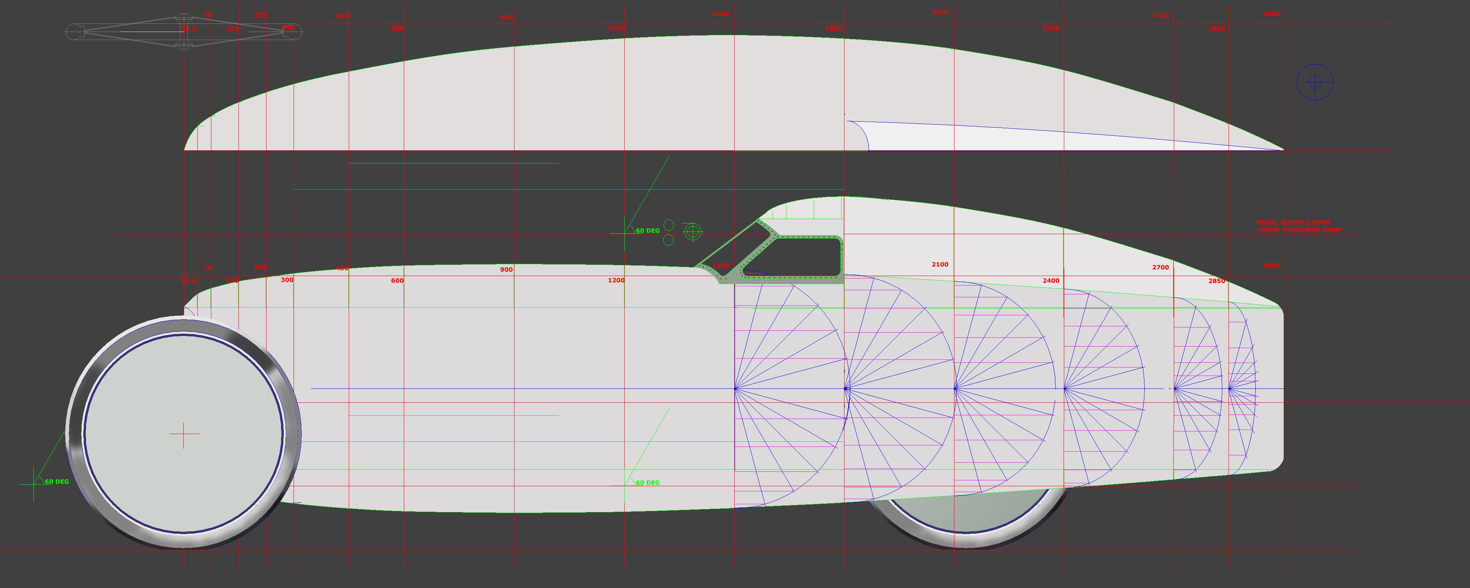Click the blue crosshair target circle

click(x=1315, y=82)
